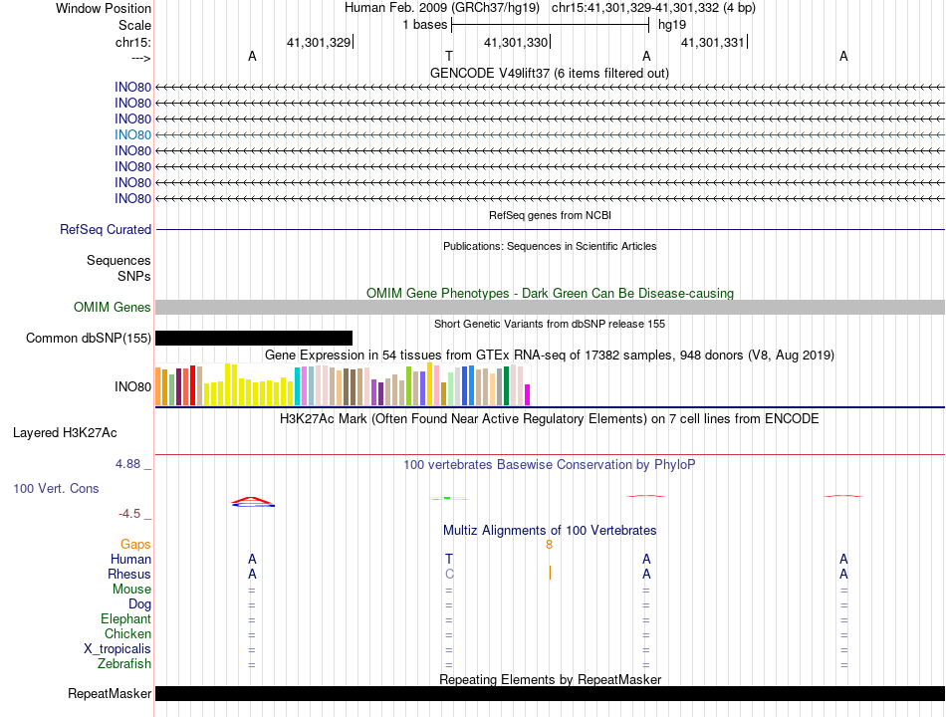
Task: Select the black Common dbSNP variant block
Action: (x=254, y=338)
